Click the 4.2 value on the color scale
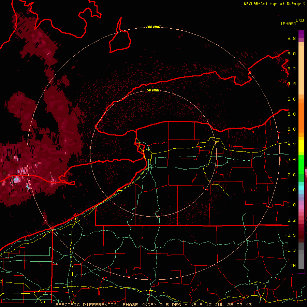This screenshot has width=307, height=307. [292, 145]
